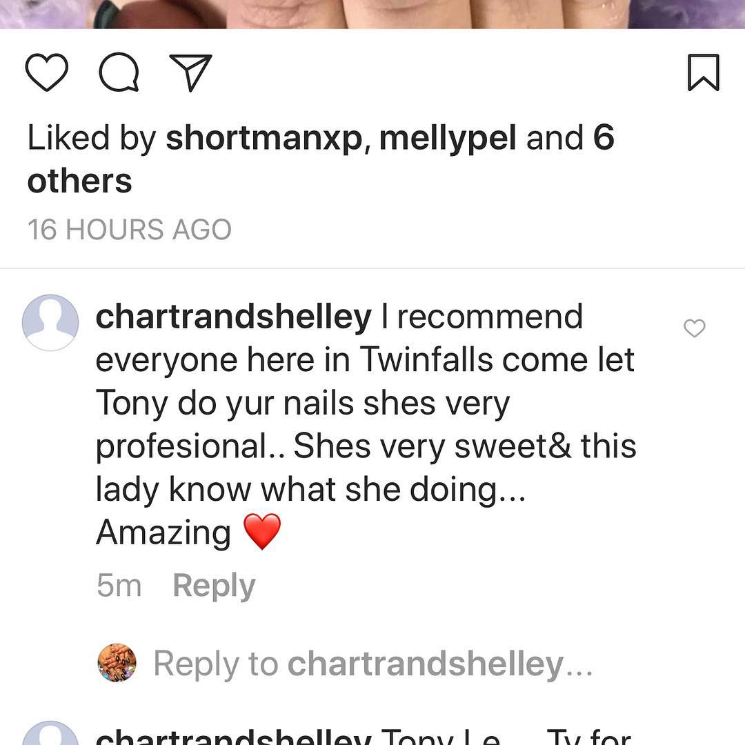
Task: Like chartrandshelley's comment with small heart
Action: (694, 328)
